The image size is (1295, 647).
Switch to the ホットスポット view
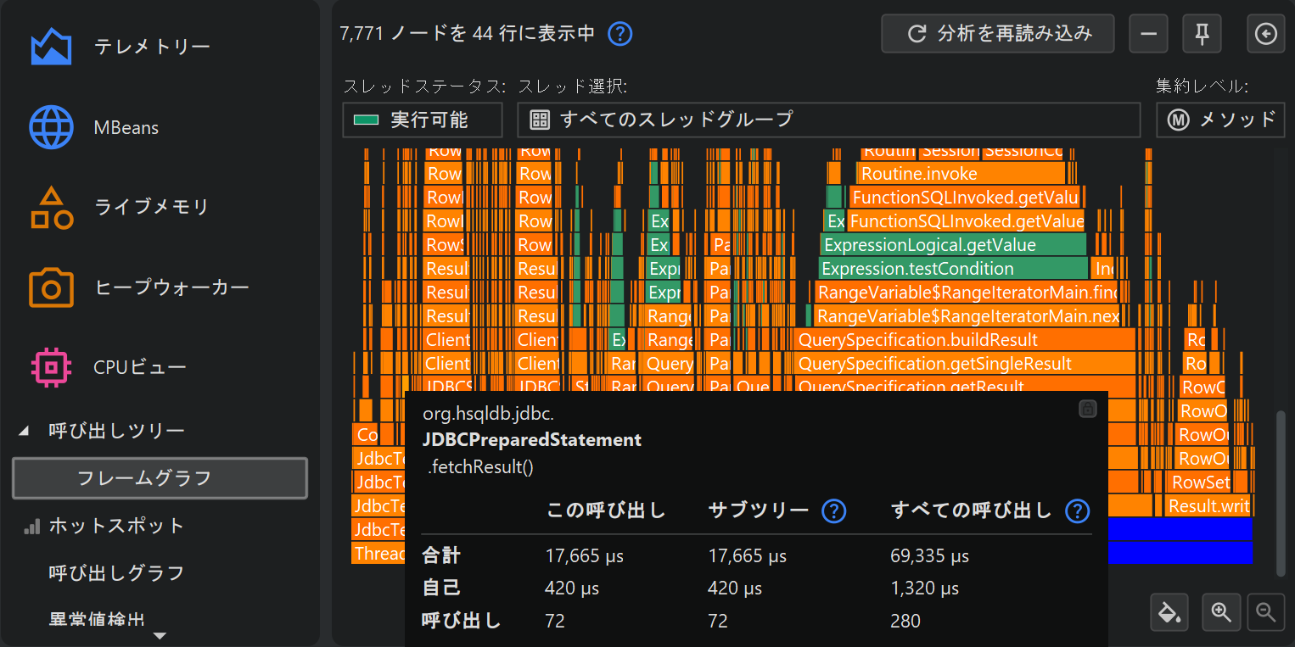point(116,526)
